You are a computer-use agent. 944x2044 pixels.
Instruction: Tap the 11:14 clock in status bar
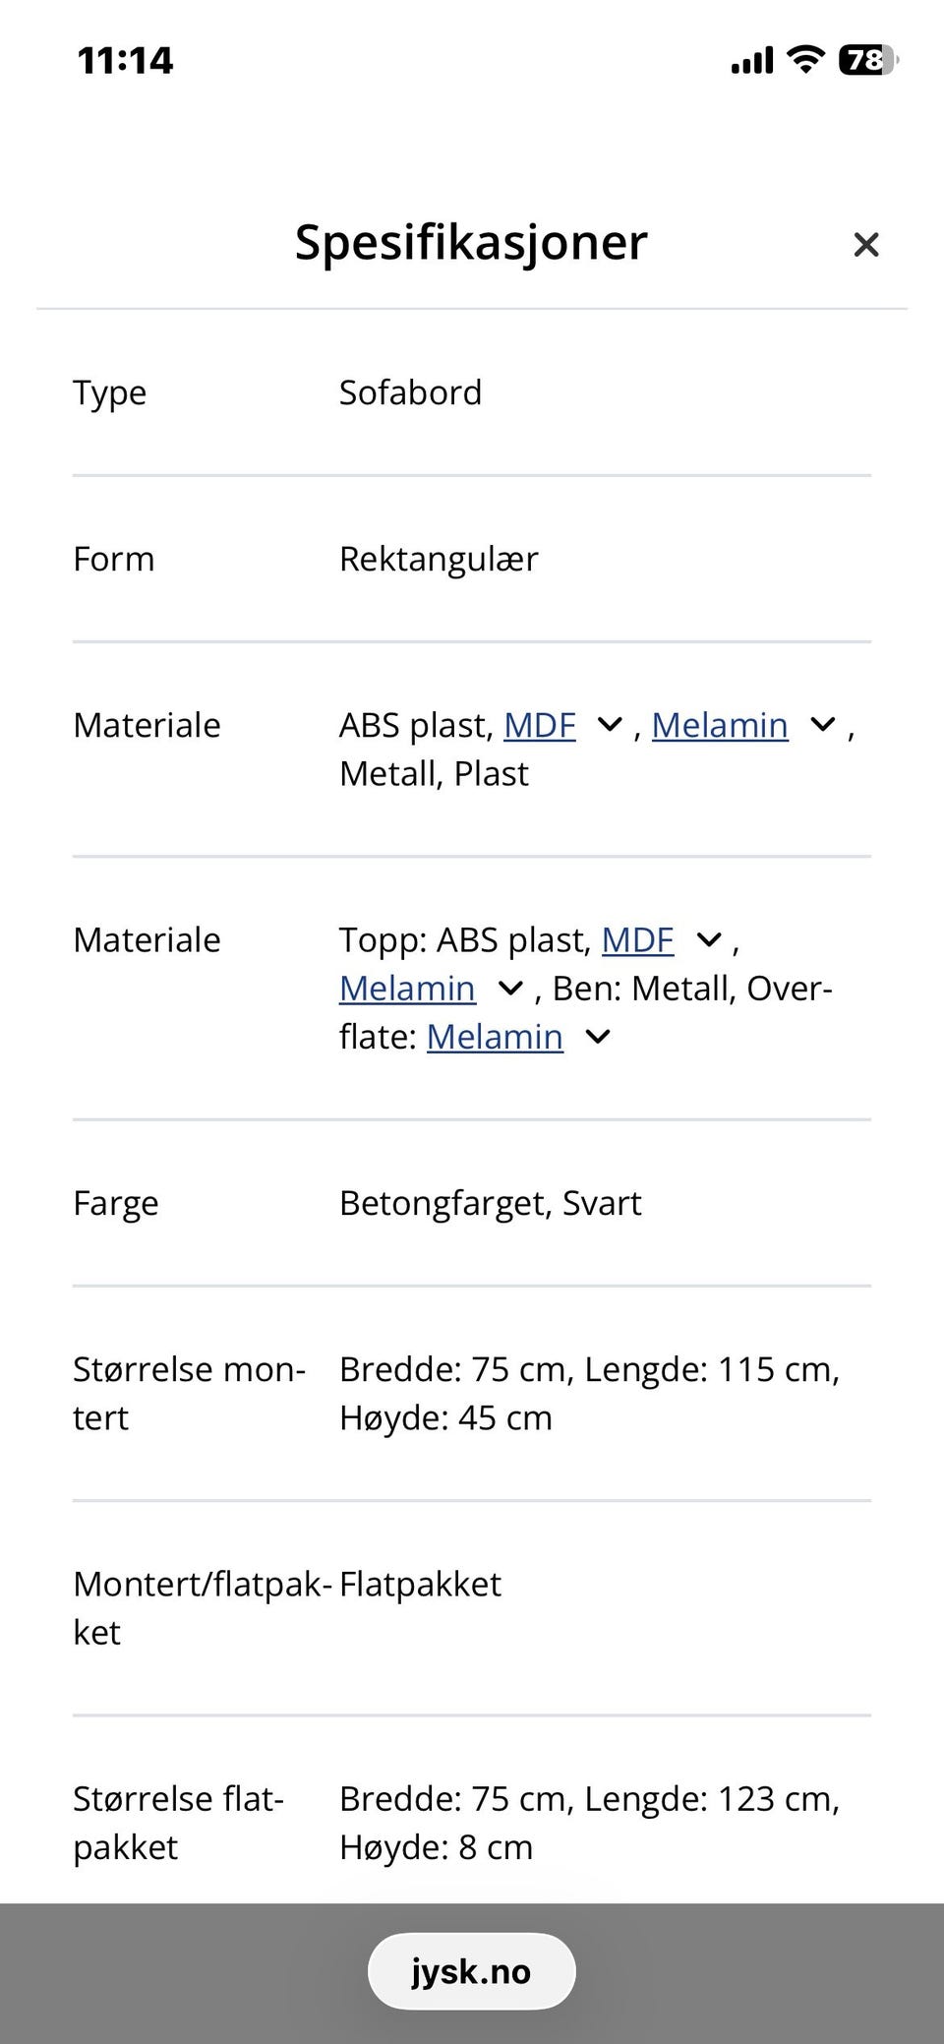(x=125, y=61)
